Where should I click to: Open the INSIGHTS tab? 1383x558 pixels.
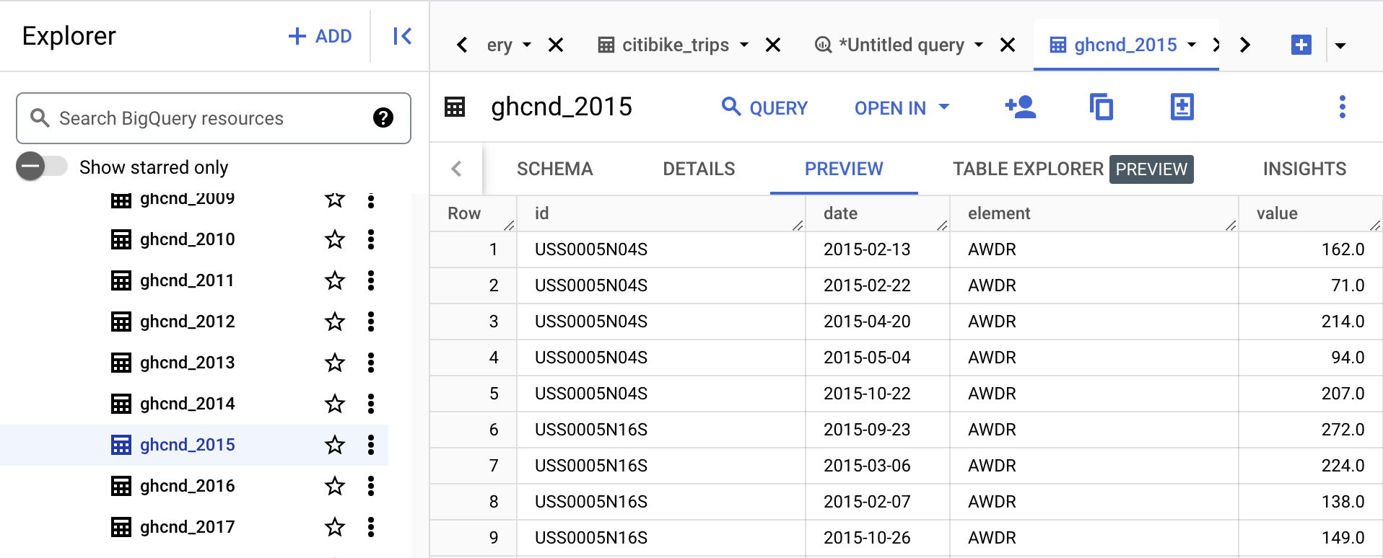tap(1304, 169)
